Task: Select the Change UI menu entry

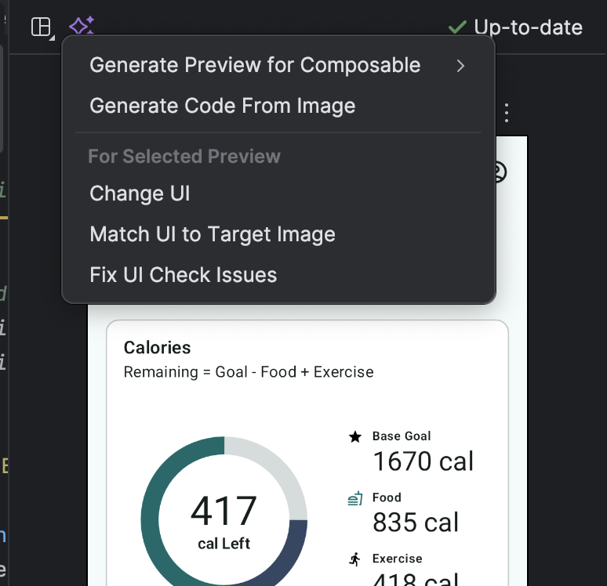Action: pos(140,194)
